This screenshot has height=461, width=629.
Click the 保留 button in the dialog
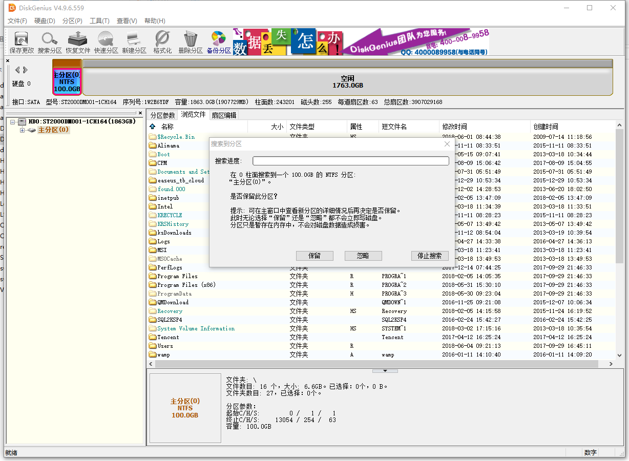click(x=314, y=256)
